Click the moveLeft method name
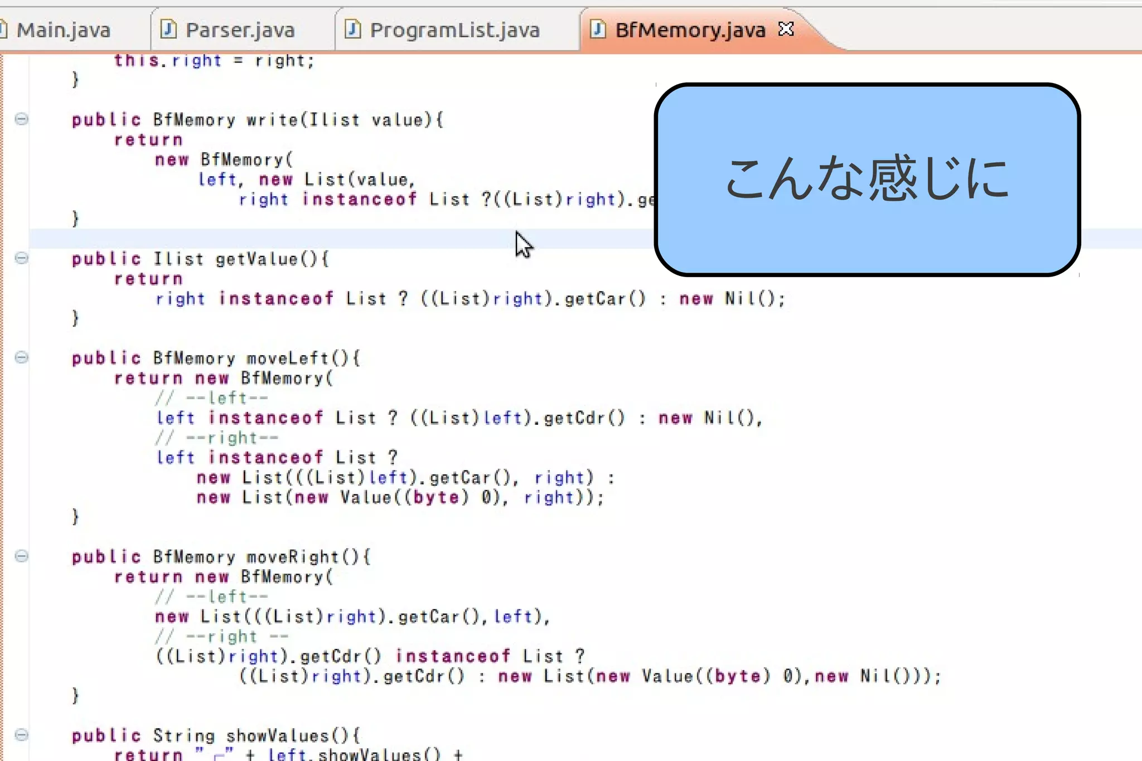 click(288, 358)
